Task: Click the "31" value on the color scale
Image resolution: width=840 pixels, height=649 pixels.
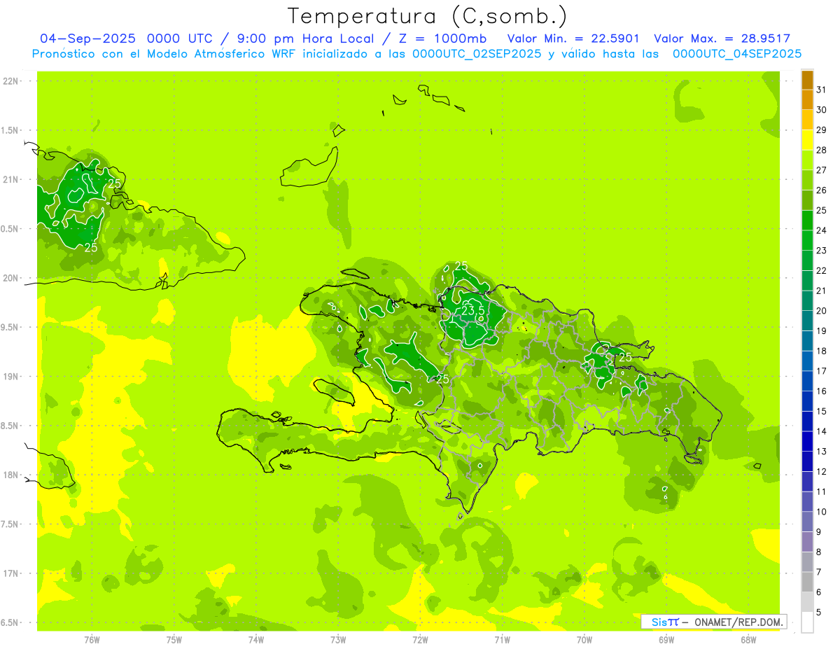Action: coord(822,90)
